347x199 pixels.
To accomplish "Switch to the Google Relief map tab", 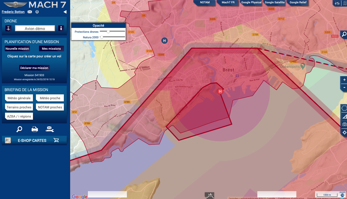I will tap(298, 3).
